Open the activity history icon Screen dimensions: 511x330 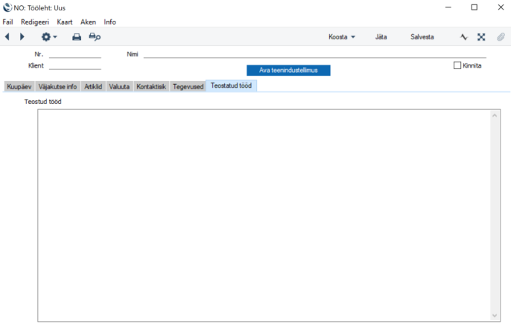tap(464, 37)
